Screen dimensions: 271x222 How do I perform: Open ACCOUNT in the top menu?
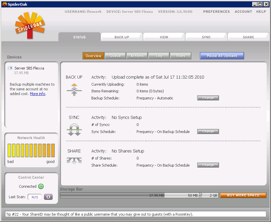point(243,12)
